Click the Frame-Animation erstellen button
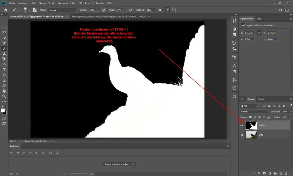Image resolution: width=293 pixels, height=176 pixels. [117, 164]
